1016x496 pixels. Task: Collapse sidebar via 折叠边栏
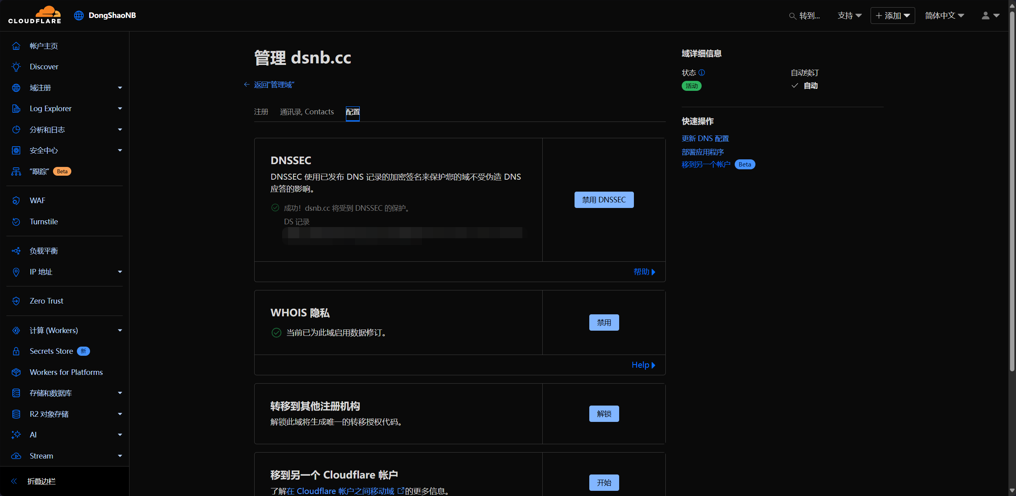tap(41, 481)
